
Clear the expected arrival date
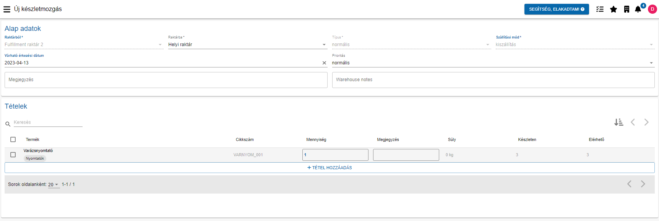324,63
